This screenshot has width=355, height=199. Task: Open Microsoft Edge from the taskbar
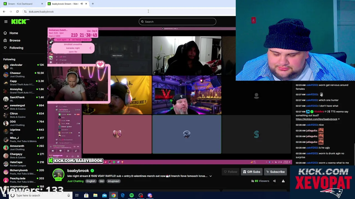[123, 195]
